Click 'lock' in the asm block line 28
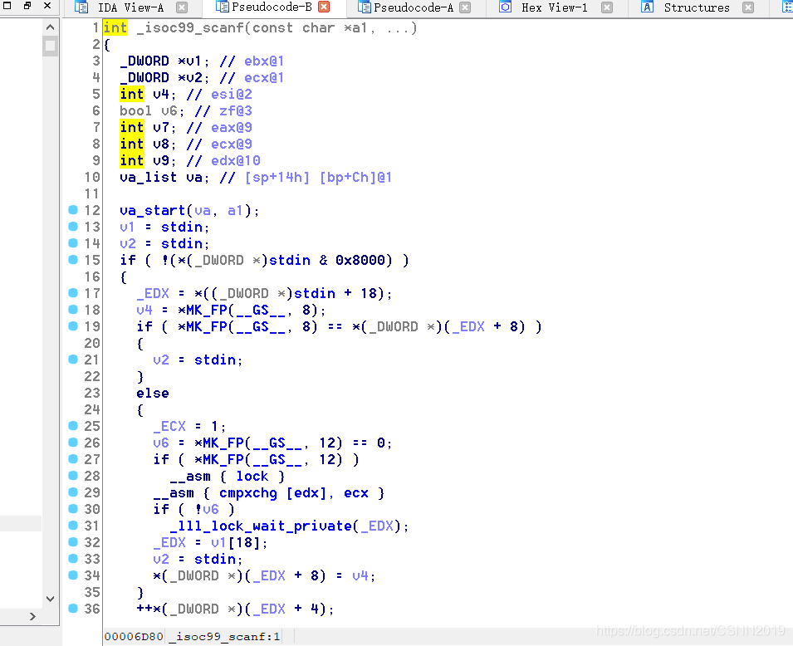The height and width of the screenshot is (646, 793). 252,477
